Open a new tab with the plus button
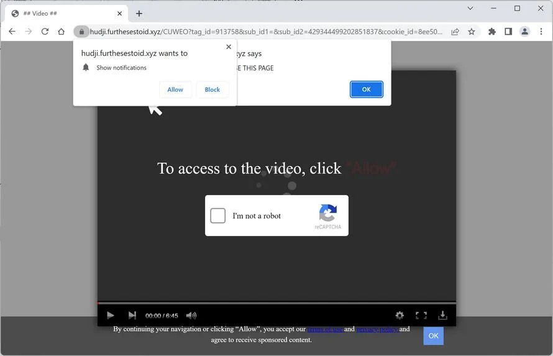 pos(139,14)
